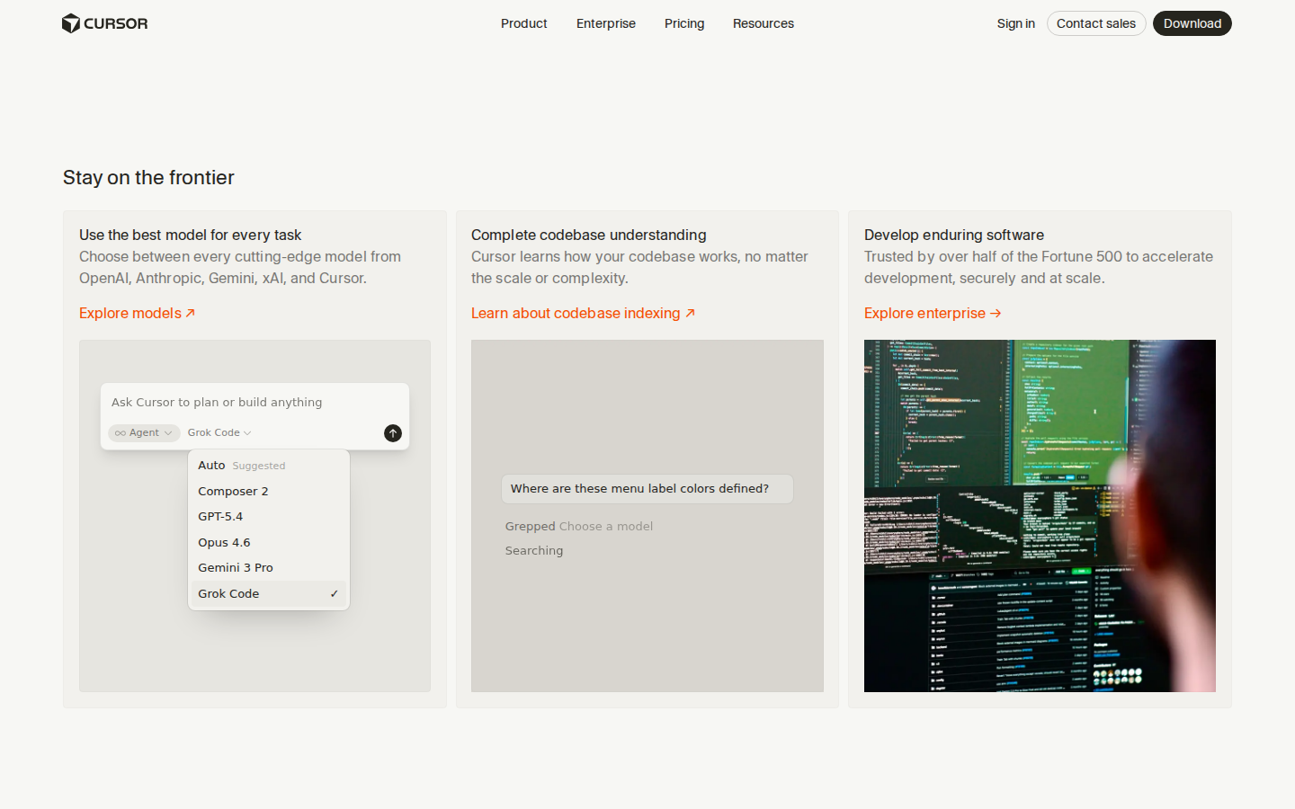Click the right arrow next to Explore enterprise

click(x=996, y=313)
